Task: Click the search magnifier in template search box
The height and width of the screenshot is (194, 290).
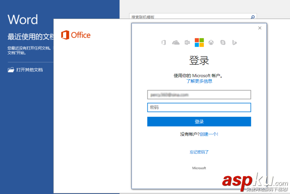Action: (253, 17)
